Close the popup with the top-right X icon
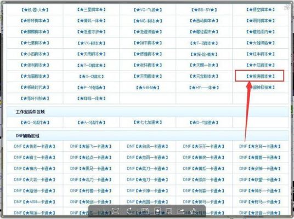The width and height of the screenshot is (294, 219). coord(287,7)
